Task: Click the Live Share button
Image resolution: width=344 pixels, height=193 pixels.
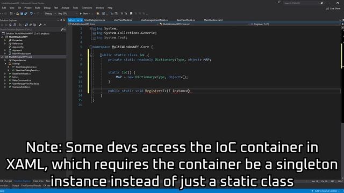Action: 333,9
